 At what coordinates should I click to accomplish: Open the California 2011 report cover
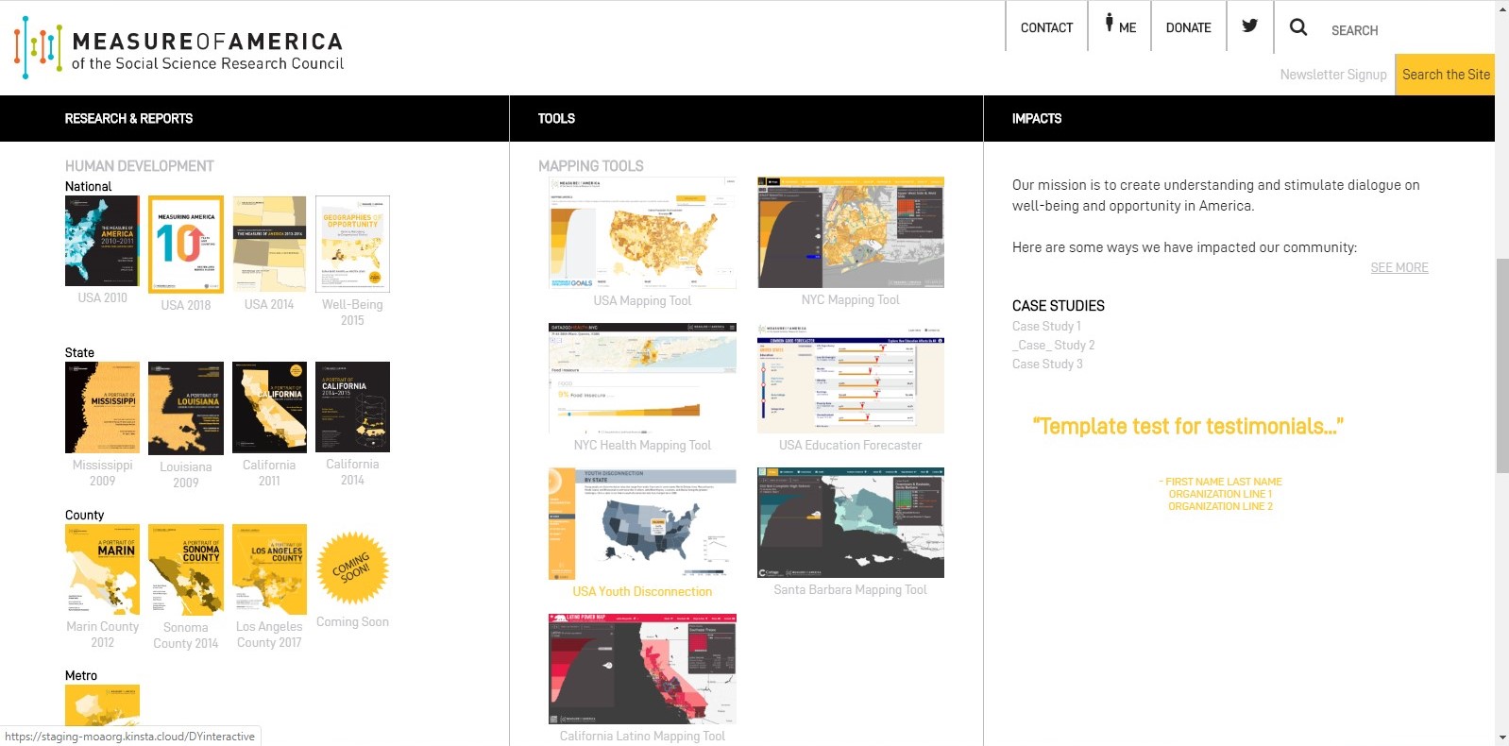coord(269,407)
